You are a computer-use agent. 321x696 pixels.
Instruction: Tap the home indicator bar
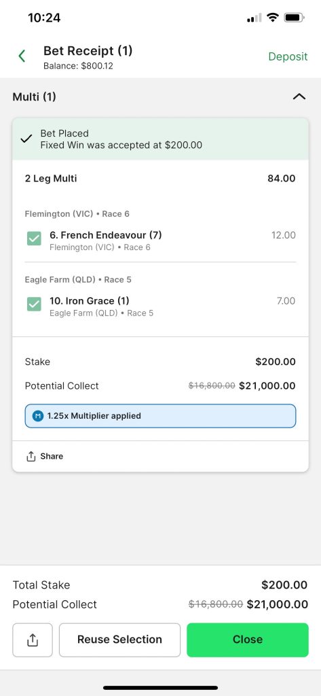[x=160, y=688]
